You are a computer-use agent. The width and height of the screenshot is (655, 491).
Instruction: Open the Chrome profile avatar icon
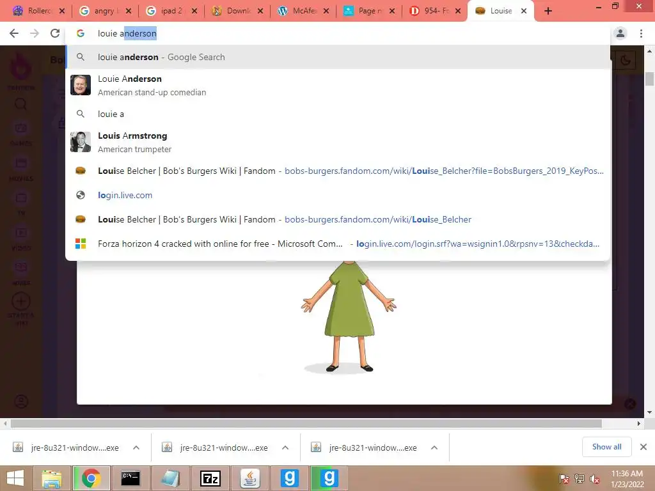[620, 33]
